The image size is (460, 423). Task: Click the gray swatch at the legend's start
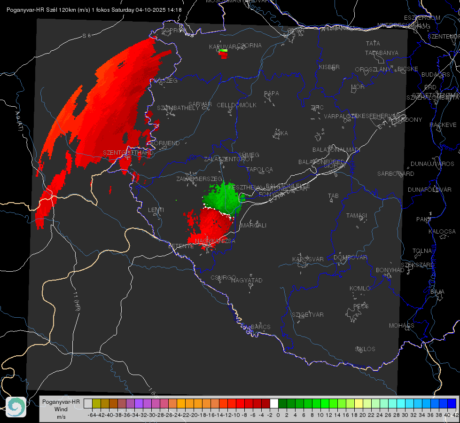pyautogui.click(x=88, y=404)
